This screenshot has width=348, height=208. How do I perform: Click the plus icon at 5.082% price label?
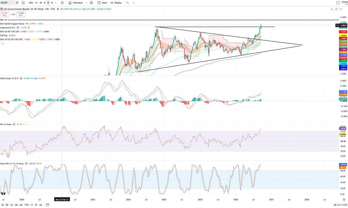point(337,25)
